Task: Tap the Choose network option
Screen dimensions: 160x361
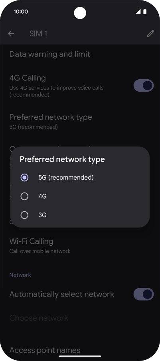Action: point(80,318)
